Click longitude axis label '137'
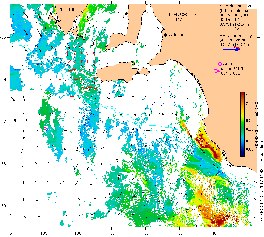 [x=112, y=233]
